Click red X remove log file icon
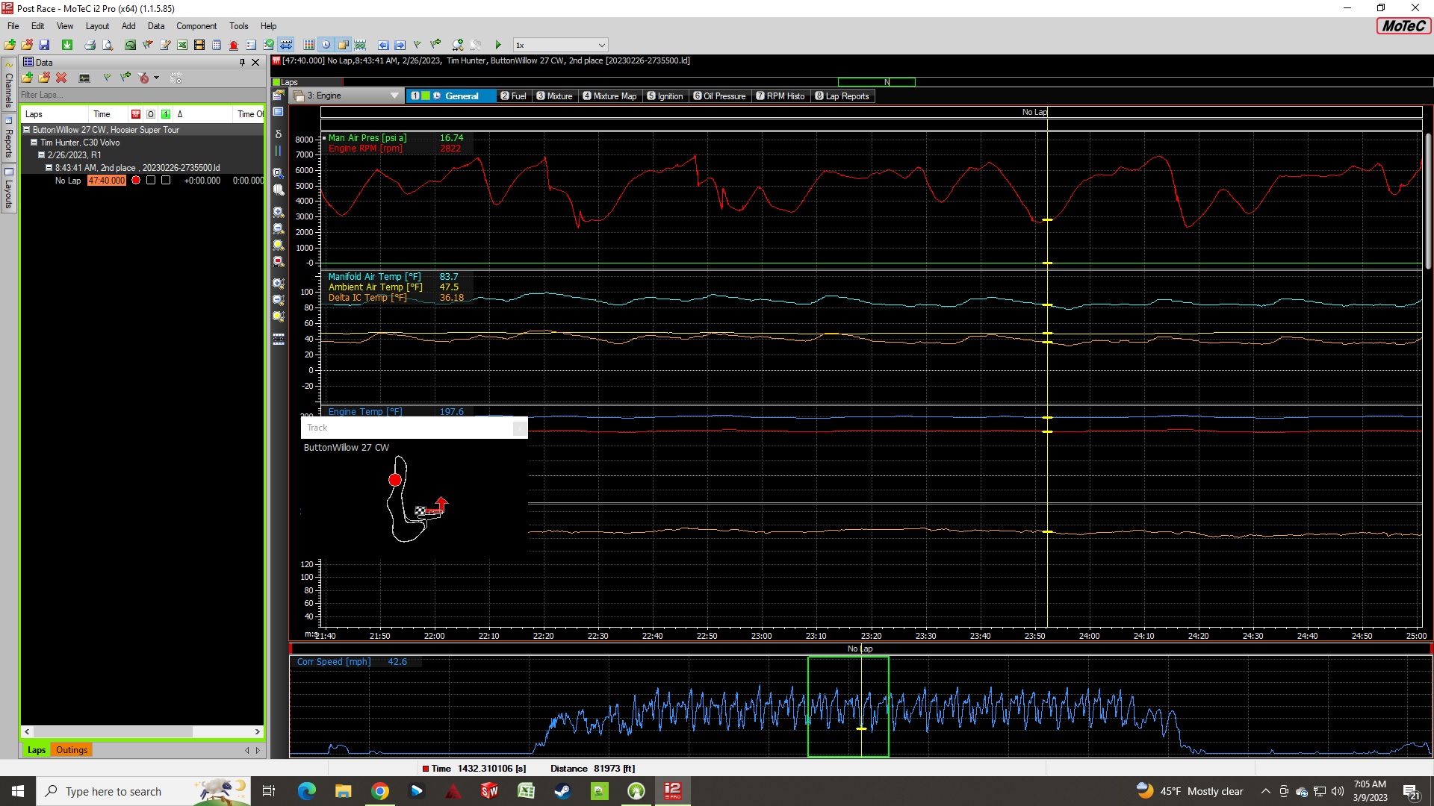1434x806 pixels. pyautogui.click(x=61, y=78)
